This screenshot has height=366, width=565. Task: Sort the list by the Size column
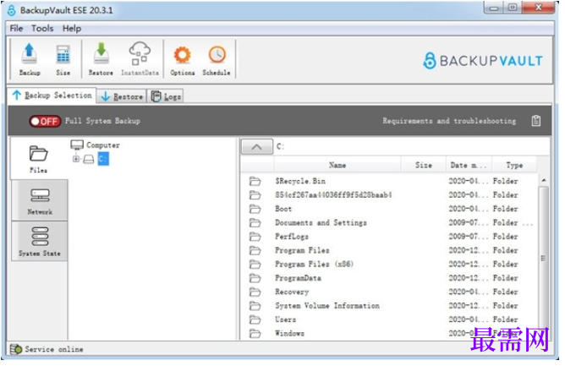pos(424,165)
